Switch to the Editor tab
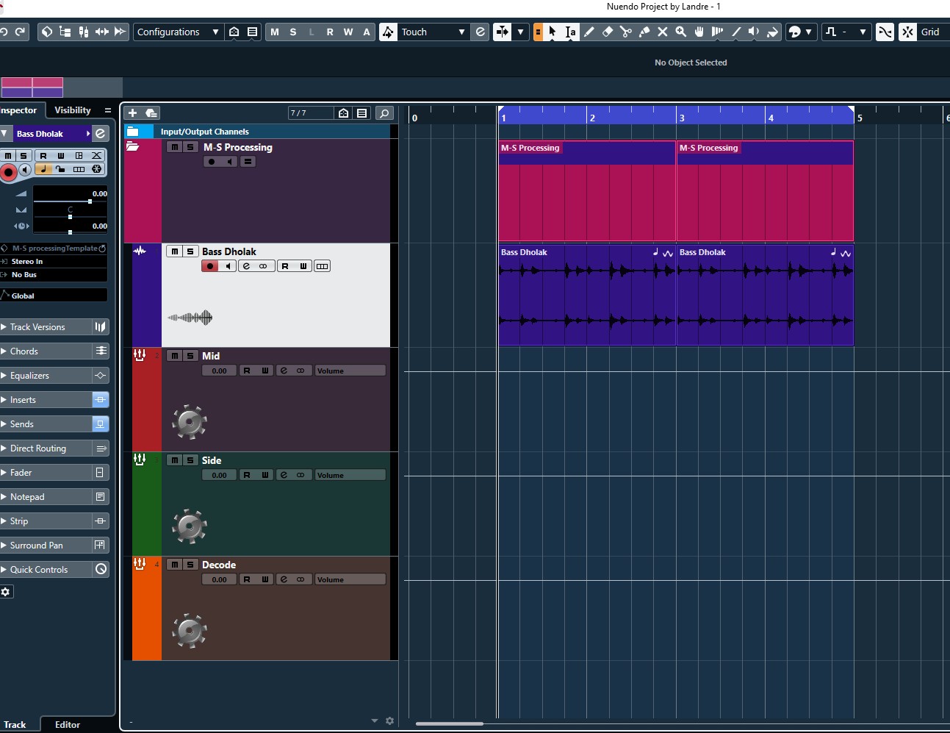This screenshot has height=733, width=950. [x=68, y=724]
